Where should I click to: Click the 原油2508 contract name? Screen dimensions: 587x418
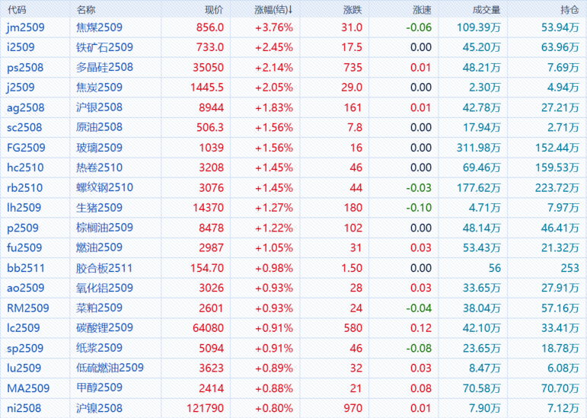click(99, 128)
